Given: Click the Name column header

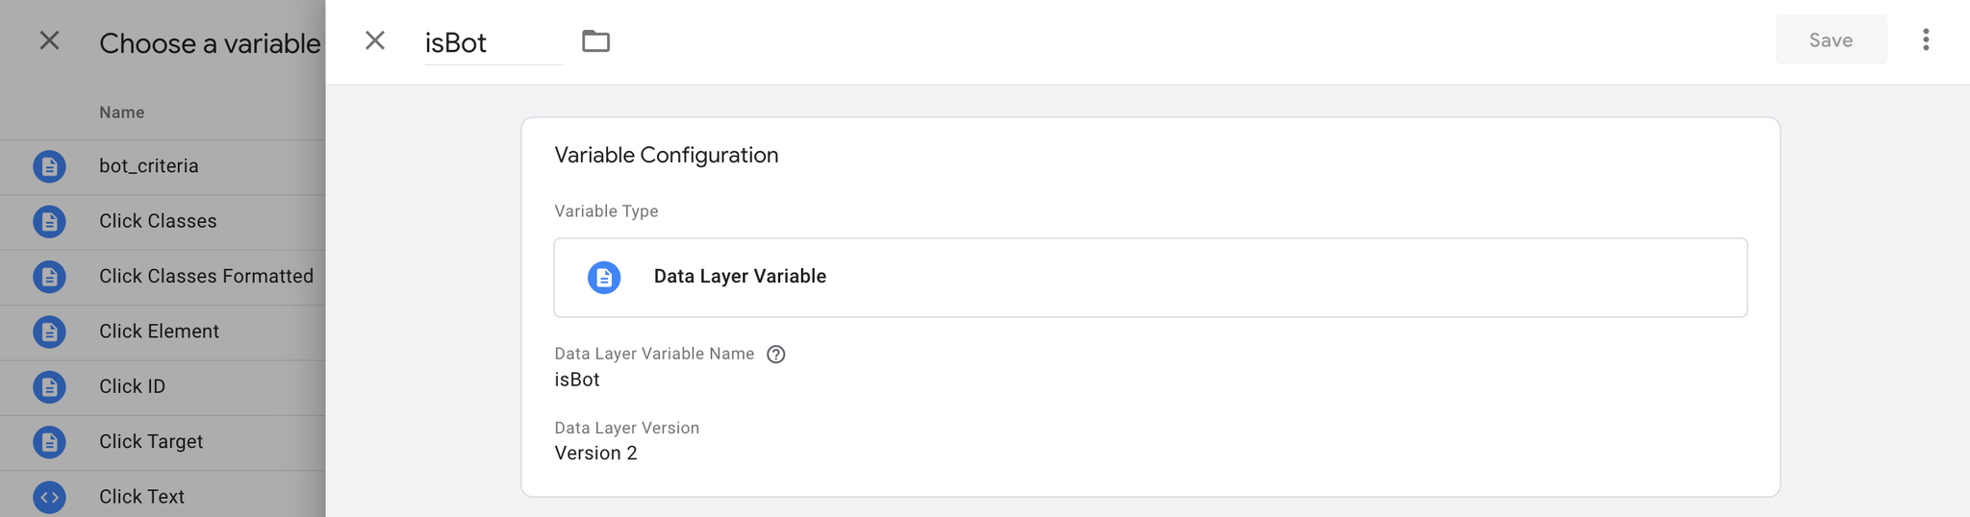Looking at the screenshot, I should [121, 112].
